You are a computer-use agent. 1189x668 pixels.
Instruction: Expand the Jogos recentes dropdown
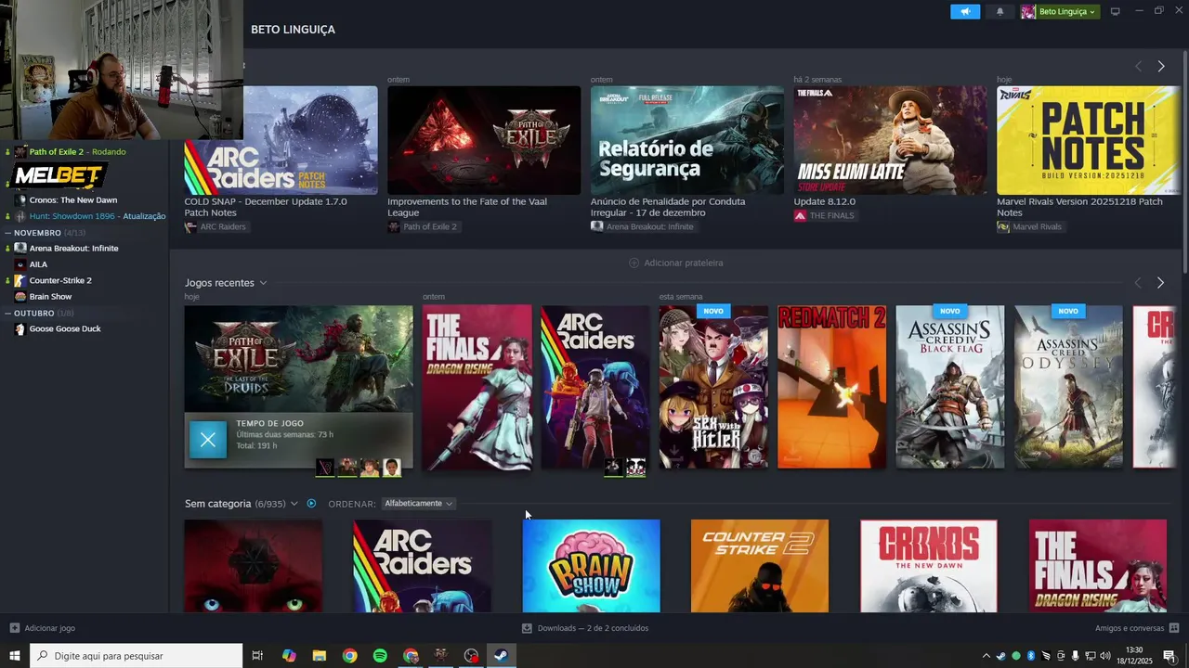point(263,283)
